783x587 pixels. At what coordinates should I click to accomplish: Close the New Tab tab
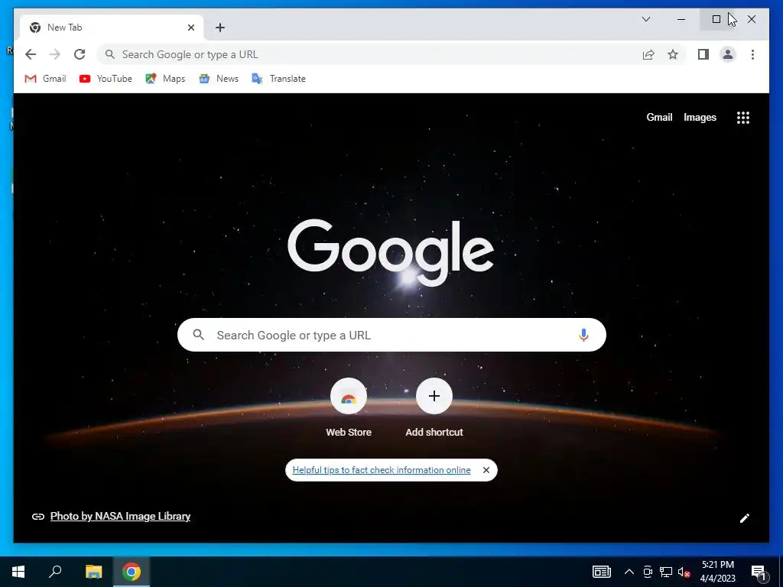click(x=190, y=28)
